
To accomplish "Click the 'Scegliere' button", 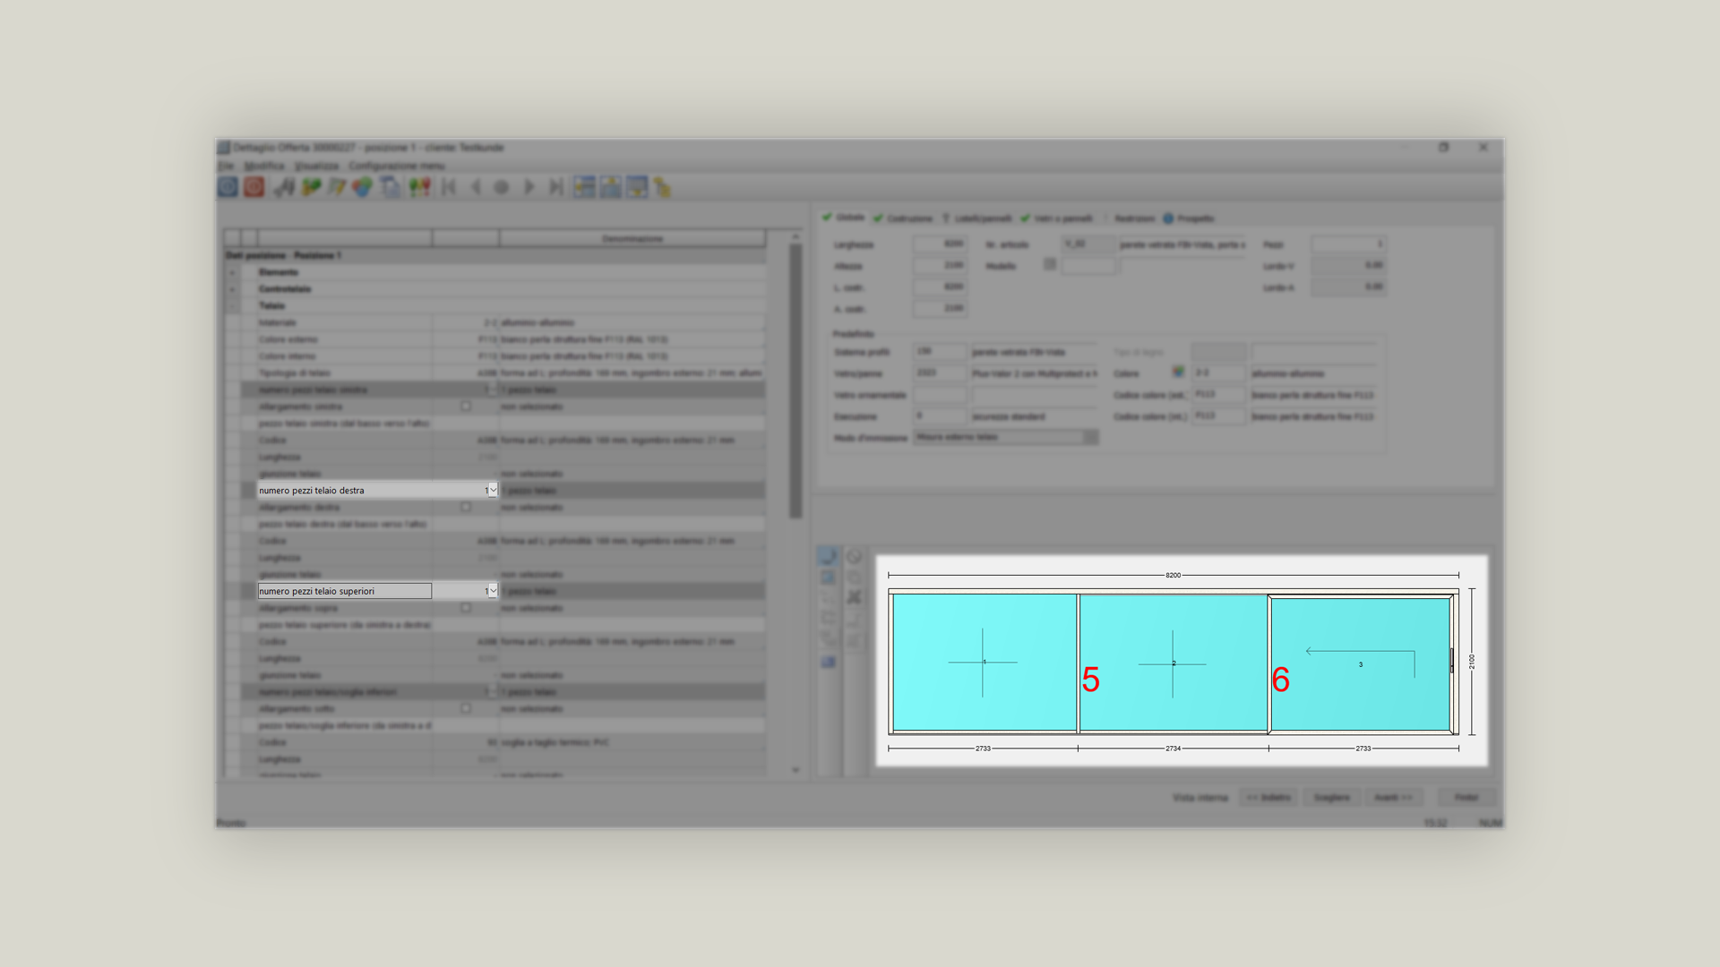I will 1331,797.
